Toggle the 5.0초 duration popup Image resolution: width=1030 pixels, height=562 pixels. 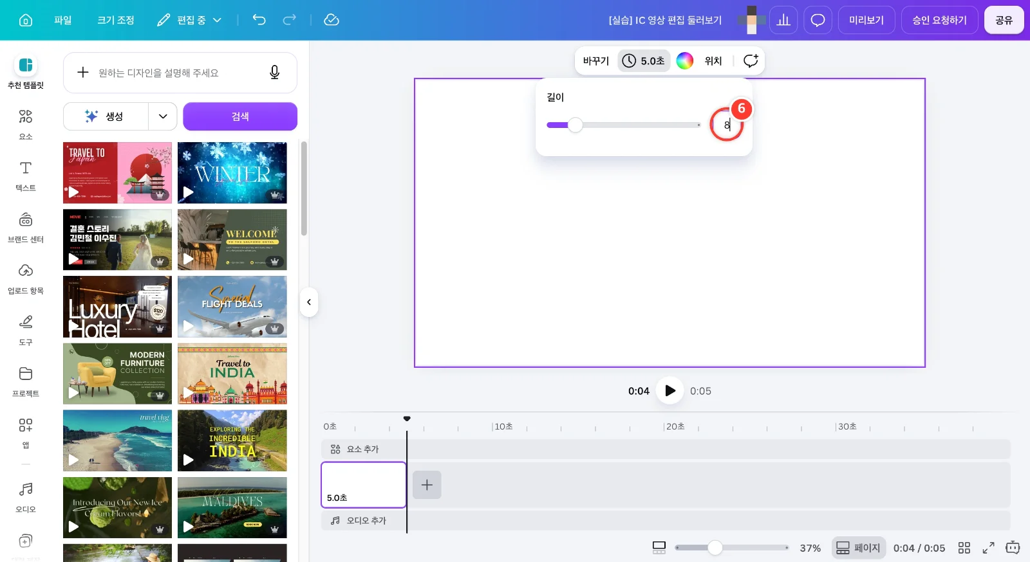point(644,60)
